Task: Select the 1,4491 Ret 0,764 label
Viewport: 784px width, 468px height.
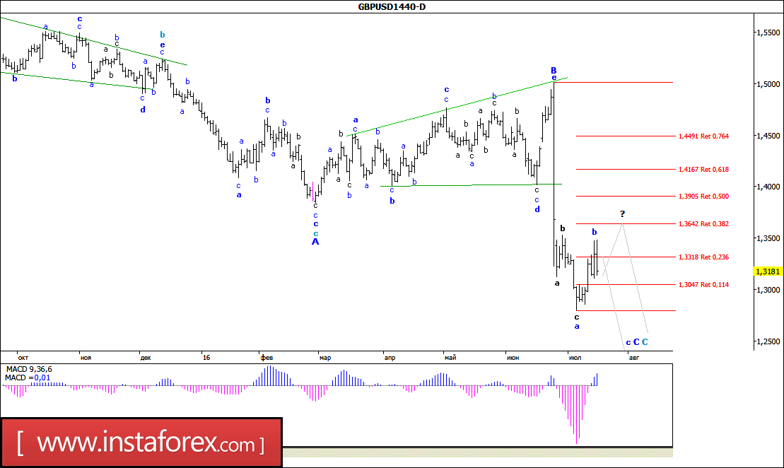Action: [x=703, y=136]
